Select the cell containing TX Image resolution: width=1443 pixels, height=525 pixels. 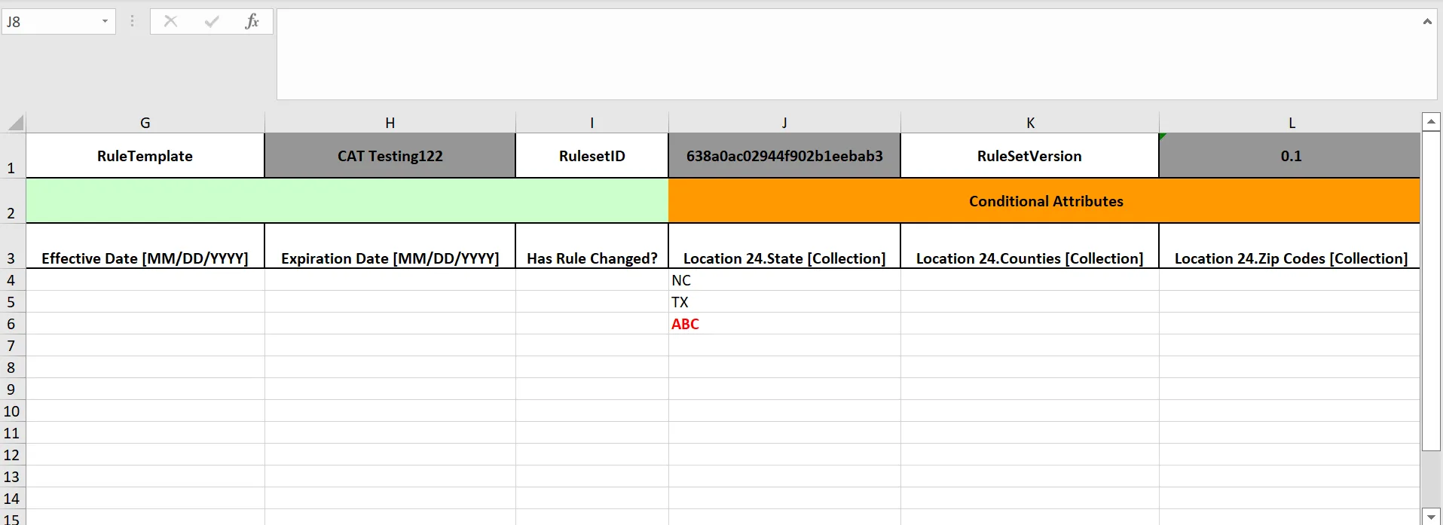click(x=784, y=302)
